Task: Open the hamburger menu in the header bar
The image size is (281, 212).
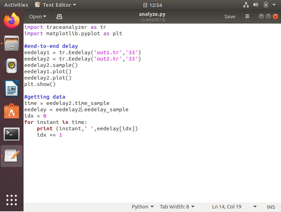Action: (247, 17)
